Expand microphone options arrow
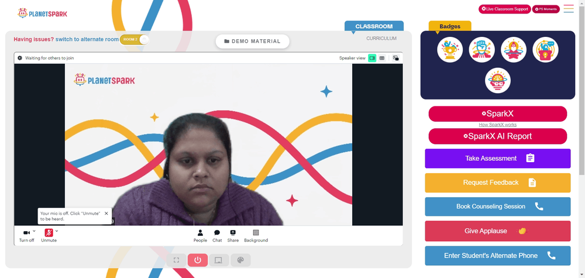 (57, 231)
